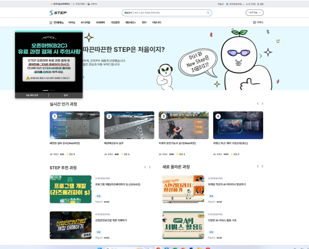Open the AI 리터러시 향상하기 course thumbnail

click(x=183, y=189)
